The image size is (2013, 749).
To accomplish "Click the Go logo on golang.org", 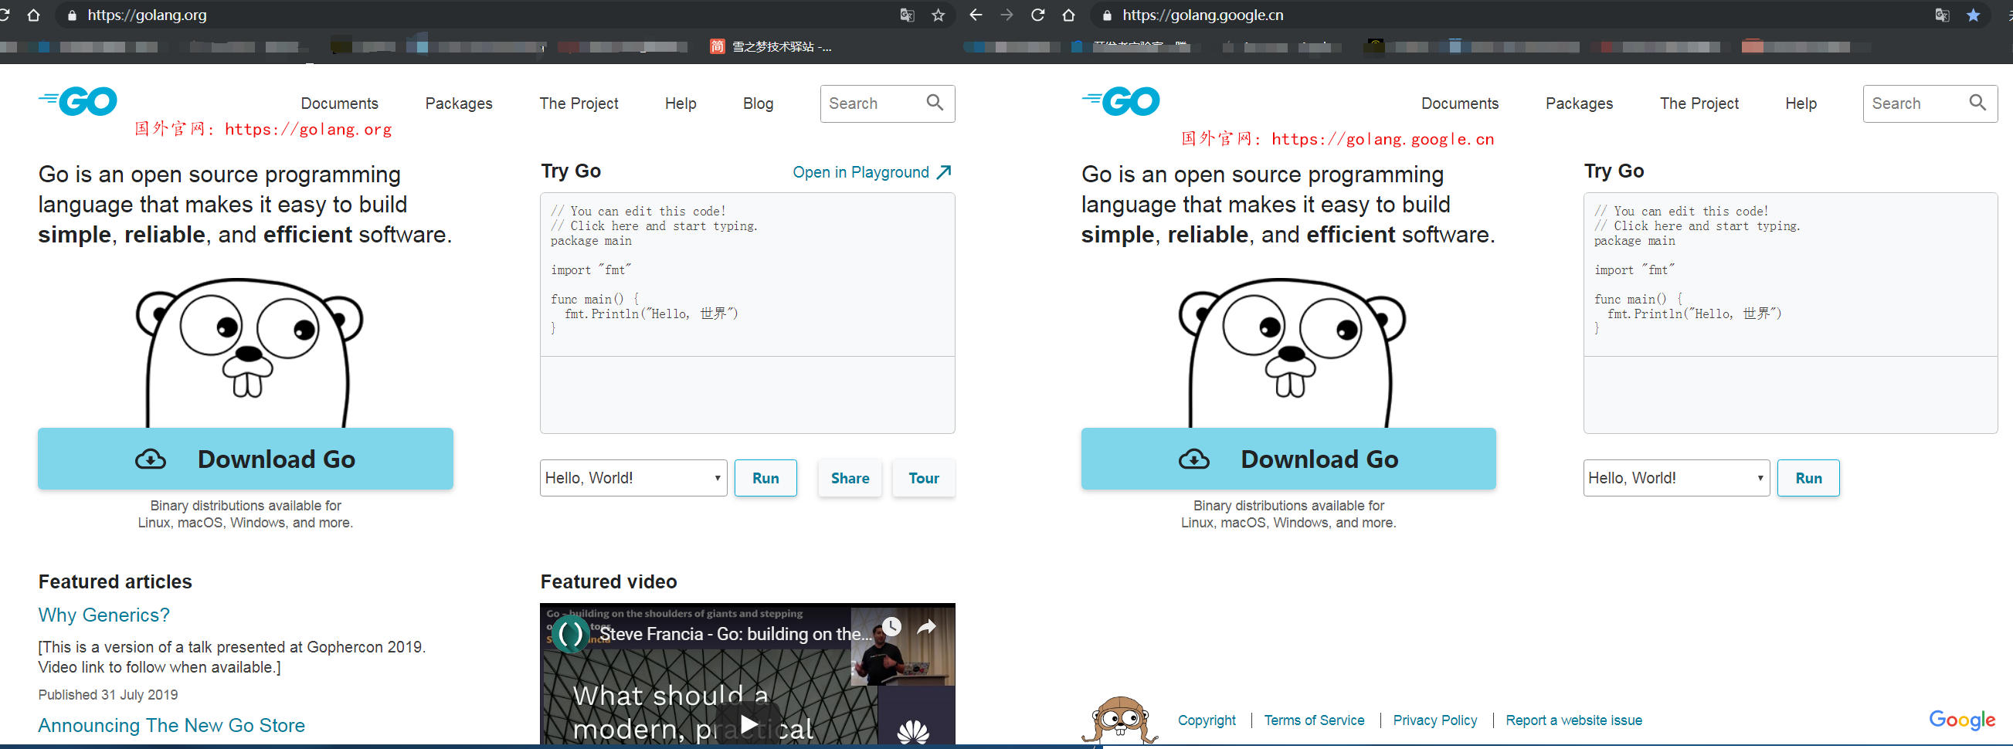I will pos(76,101).
